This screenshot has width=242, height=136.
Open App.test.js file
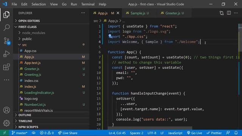click(x=52, y=63)
